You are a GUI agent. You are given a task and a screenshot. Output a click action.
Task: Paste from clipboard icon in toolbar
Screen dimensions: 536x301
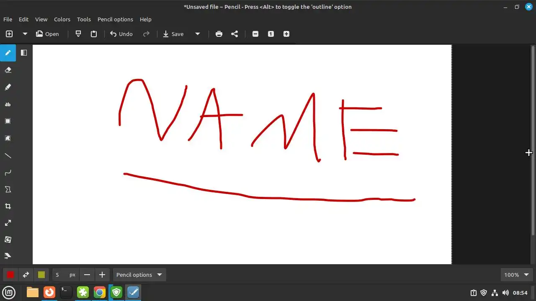click(94, 34)
